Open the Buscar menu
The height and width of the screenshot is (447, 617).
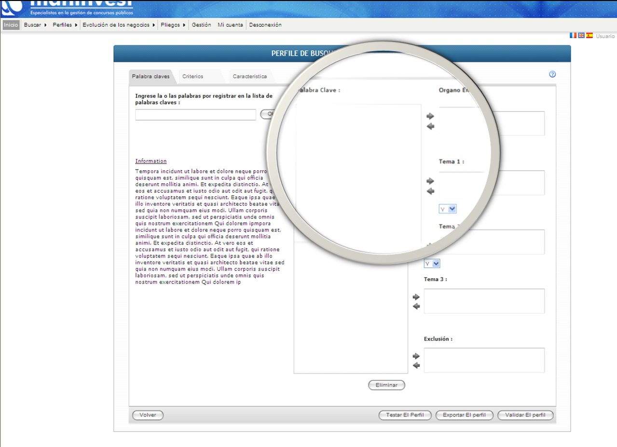(x=35, y=25)
